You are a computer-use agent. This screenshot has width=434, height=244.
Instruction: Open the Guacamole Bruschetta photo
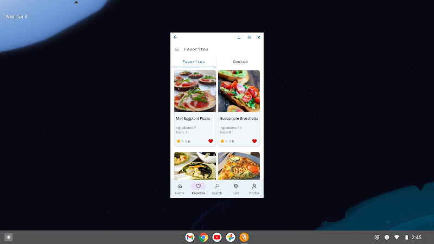point(239,91)
